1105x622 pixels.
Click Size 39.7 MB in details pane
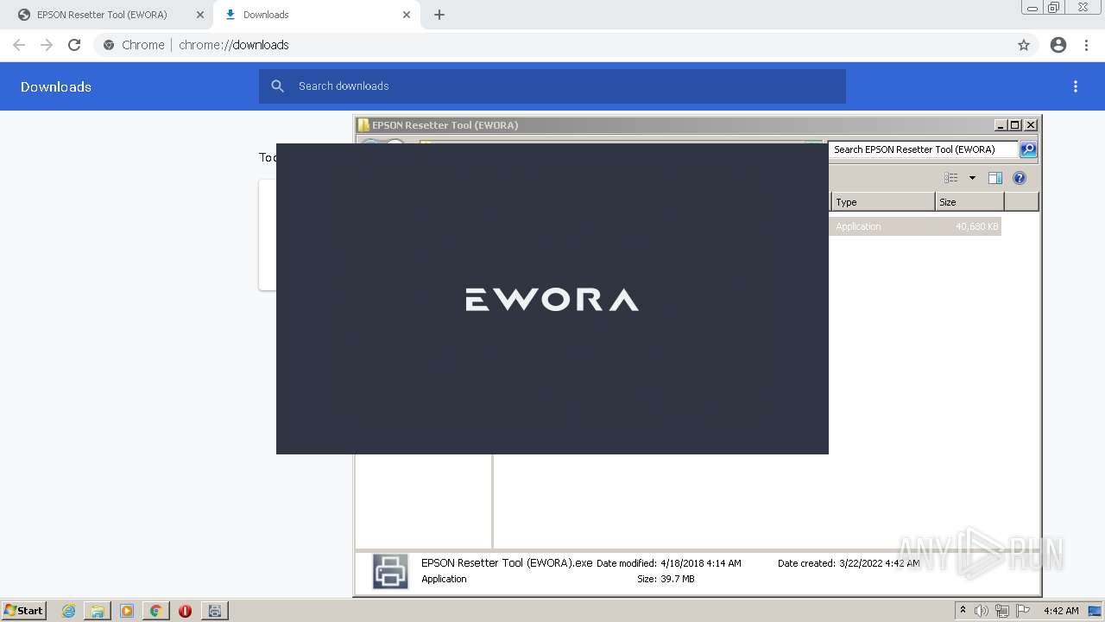tap(666, 579)
